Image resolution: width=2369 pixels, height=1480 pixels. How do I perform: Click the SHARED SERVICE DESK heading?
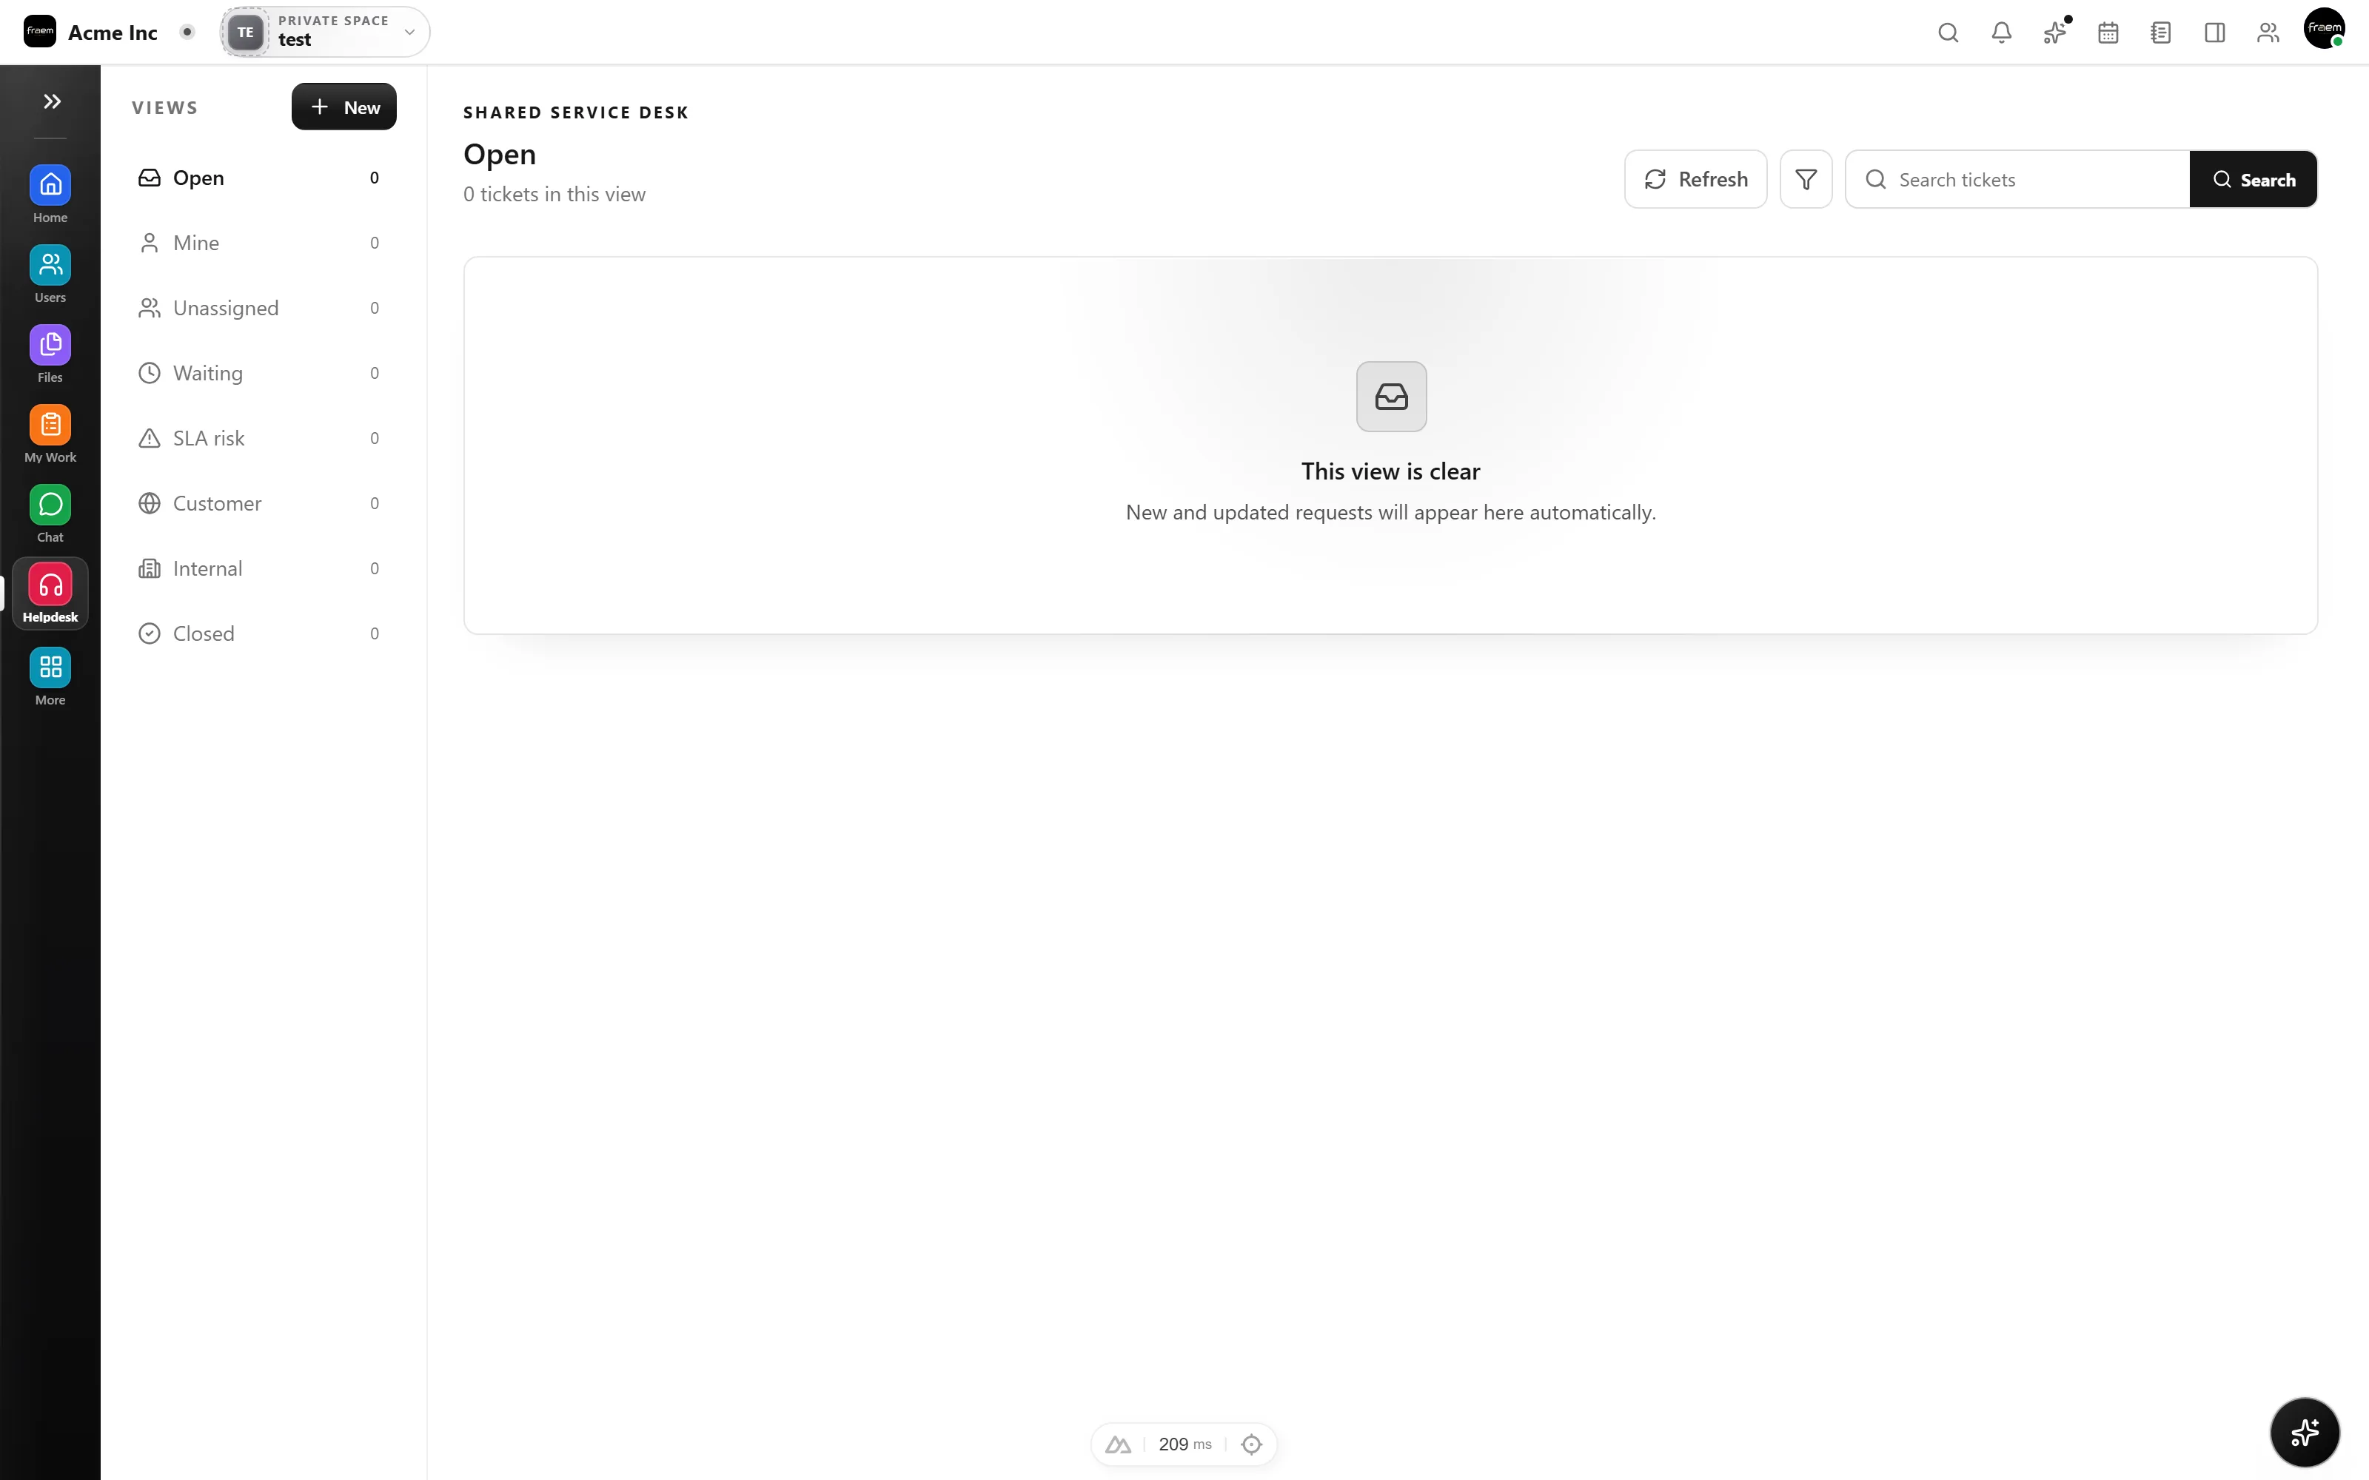tap(576, 112)
